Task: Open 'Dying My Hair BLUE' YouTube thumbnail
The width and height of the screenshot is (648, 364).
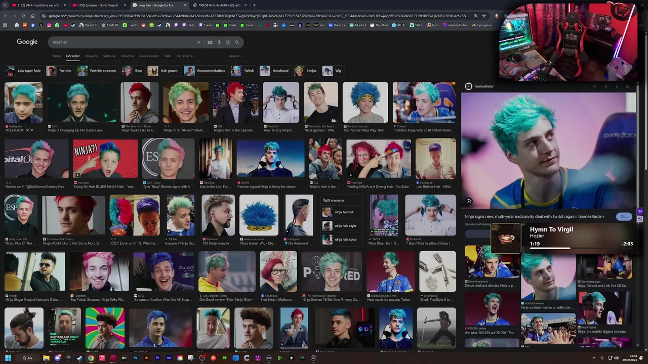Action: pos(105,159)
